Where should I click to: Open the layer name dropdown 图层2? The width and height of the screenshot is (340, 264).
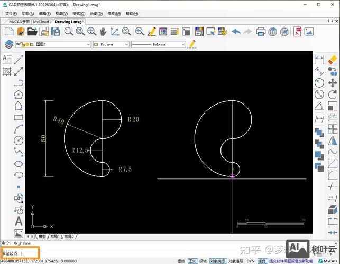(x=62, y=45)
